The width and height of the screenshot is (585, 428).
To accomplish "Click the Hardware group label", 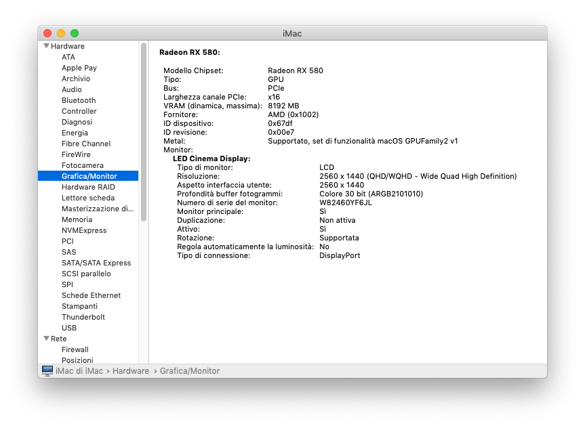I will (68, 46).
